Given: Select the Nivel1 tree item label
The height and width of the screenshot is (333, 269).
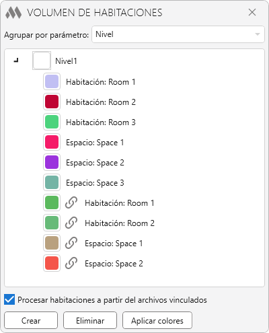Looking at the screenshot, I should 66,61.
